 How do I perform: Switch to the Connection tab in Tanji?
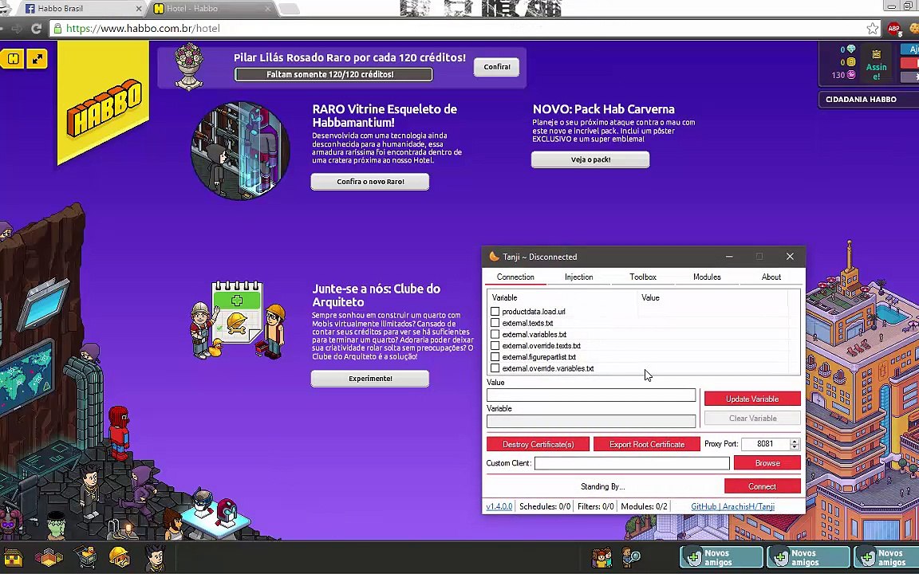(x=515, y=277)
